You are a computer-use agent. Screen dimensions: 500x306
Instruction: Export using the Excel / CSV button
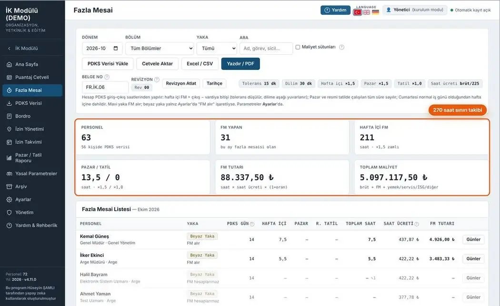(200, 64)
